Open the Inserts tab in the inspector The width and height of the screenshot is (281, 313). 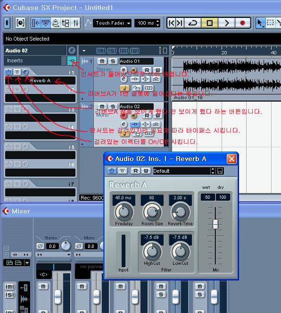point(33,60)
